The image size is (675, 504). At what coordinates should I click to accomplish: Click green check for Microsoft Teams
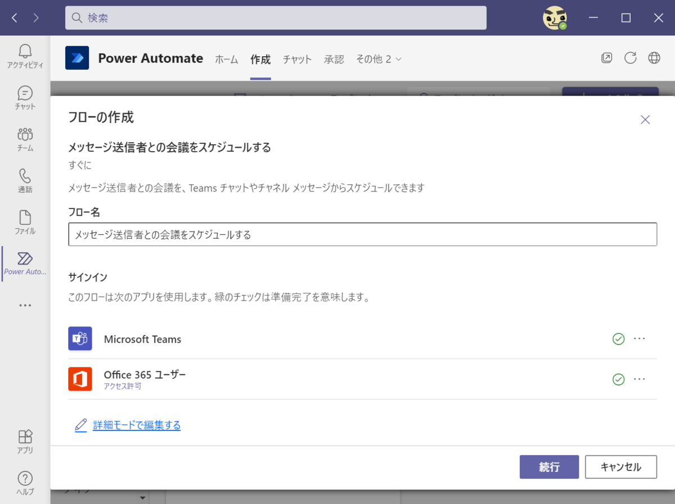click(x=618, y=339)
